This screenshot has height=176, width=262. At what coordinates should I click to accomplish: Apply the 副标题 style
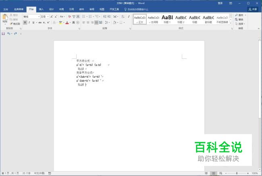[x=208, y=19]
